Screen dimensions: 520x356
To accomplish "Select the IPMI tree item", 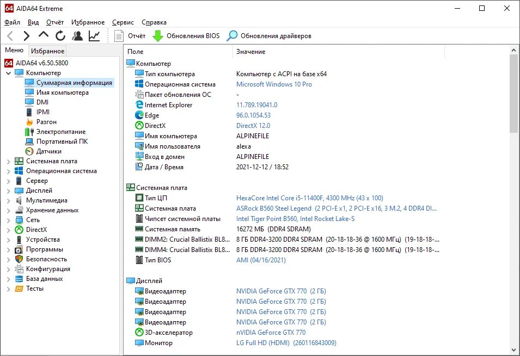I will (x=43, y=112).
